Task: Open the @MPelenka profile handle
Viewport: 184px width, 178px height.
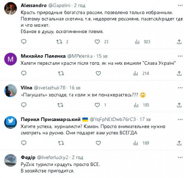Action: coord(80,56)
